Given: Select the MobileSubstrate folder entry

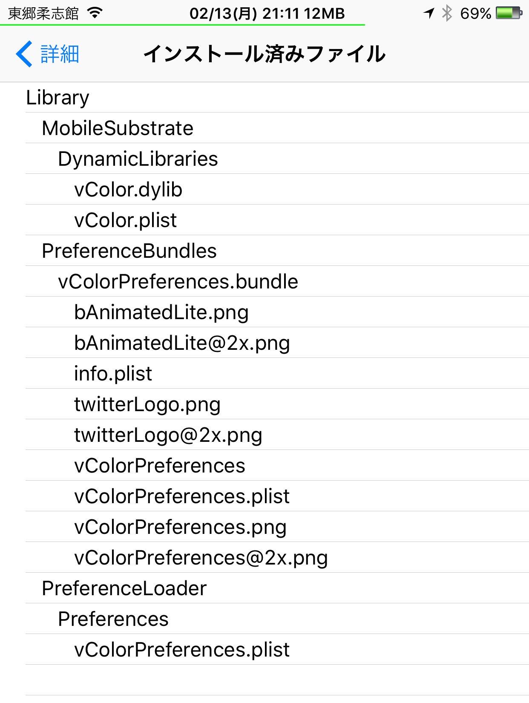Looking at the screenshot, I should pos(277,128).
